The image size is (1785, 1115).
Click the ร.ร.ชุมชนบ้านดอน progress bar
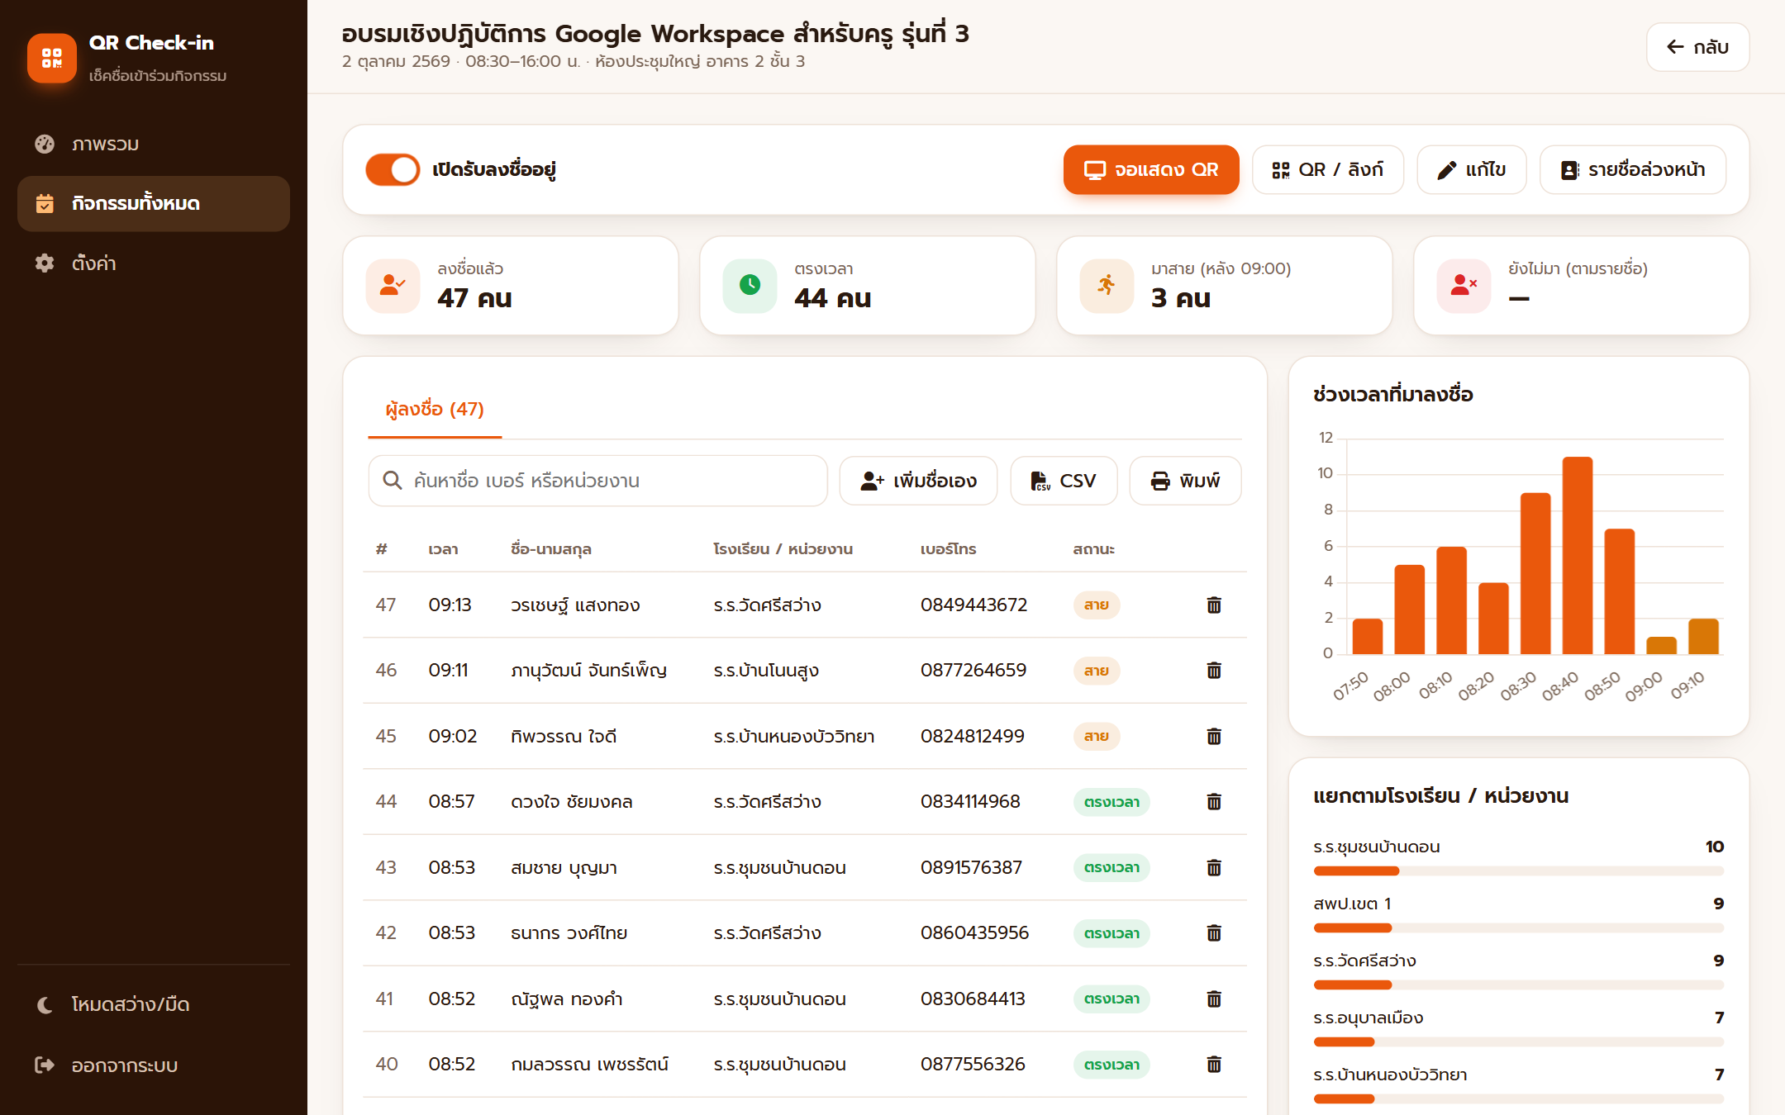coord(1519,871)
